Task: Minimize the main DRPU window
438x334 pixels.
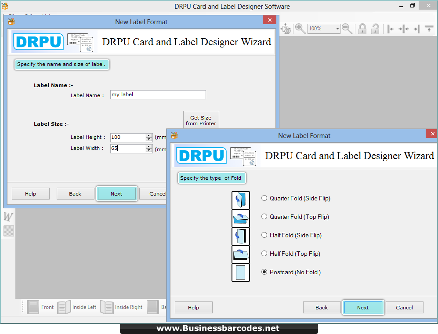Action: (x=401, y=6)
